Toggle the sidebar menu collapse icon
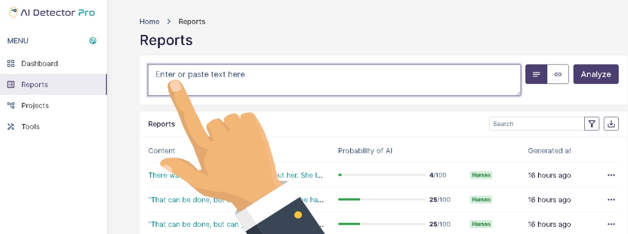The height and width of the screenshot is (234, 628). (93, 41)
